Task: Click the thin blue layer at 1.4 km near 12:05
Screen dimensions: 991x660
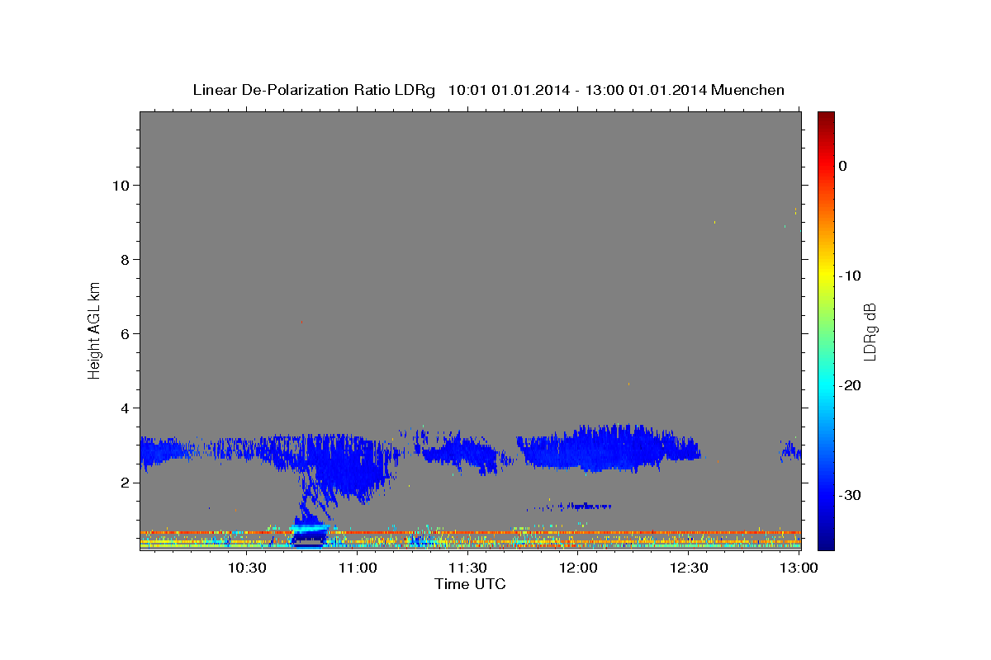Action: (x=585, y=505)
